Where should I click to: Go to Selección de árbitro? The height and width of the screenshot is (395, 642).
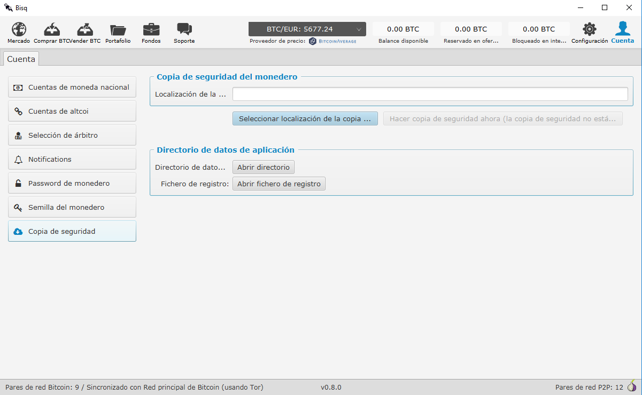(72, 135)
